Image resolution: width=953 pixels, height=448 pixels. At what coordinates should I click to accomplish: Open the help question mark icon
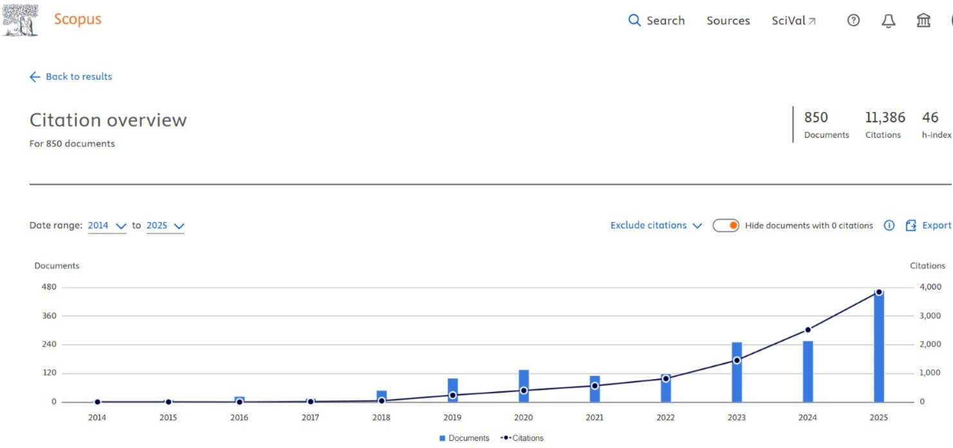[853, 21]
